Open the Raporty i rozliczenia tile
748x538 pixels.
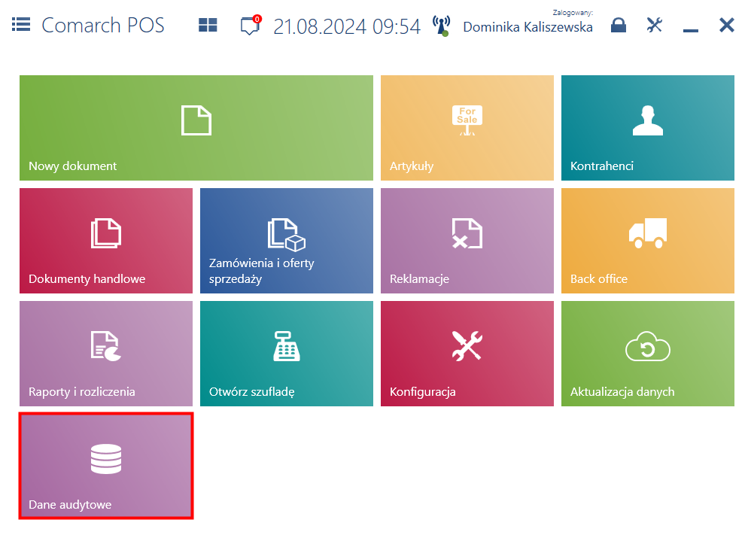point(106,354)
